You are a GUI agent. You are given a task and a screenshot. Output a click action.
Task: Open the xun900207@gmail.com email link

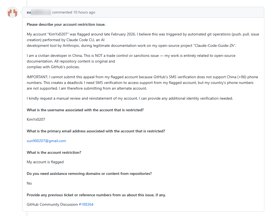[46, 141]
